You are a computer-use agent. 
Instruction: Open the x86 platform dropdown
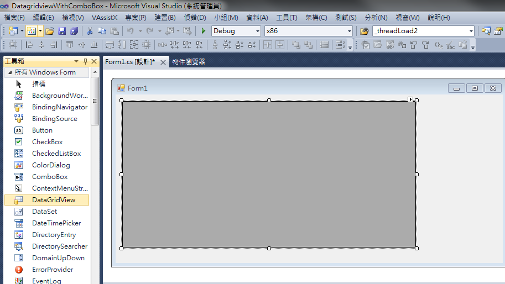point(350,31)
